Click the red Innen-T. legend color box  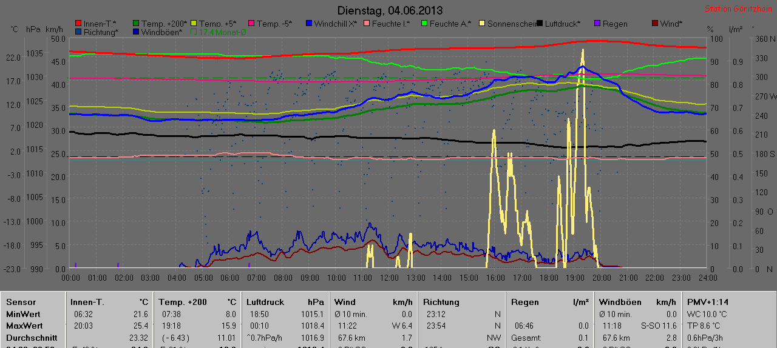tap(78, 24)
